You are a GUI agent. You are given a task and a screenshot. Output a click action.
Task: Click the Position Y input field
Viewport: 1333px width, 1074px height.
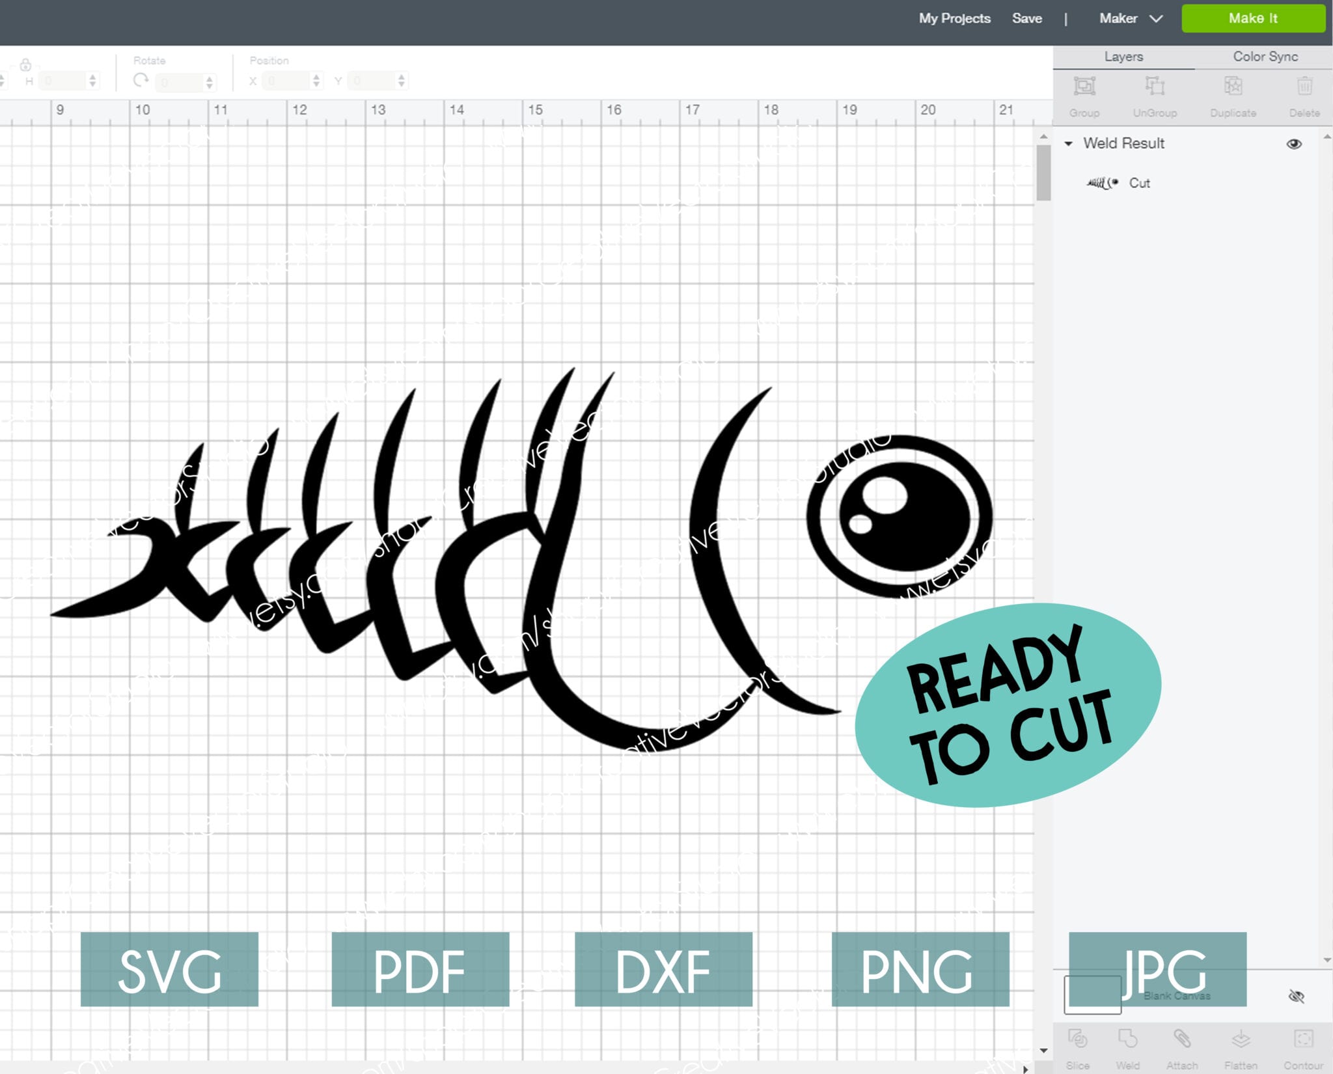[372, 81]
